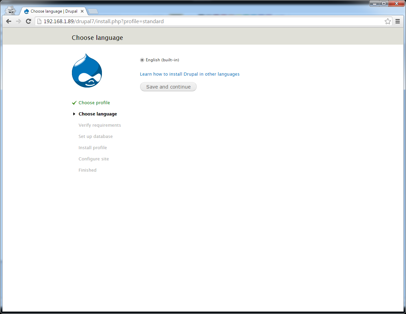Click the arrow marker beside Choose language
The width and height of the screenshot is (406, 314).
click(74, 114)
